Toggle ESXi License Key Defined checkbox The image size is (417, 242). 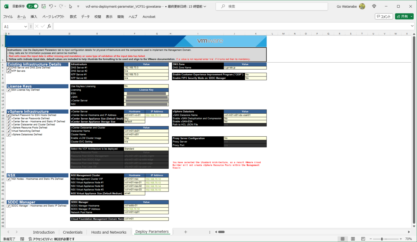pos(9,90)
